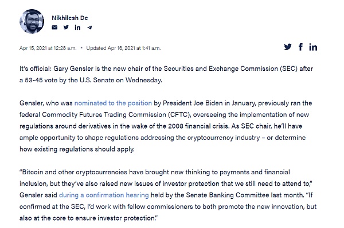This screenshot has height=228, width=344.
Task: Email the author via envelope icon
Action: (54, 27)
